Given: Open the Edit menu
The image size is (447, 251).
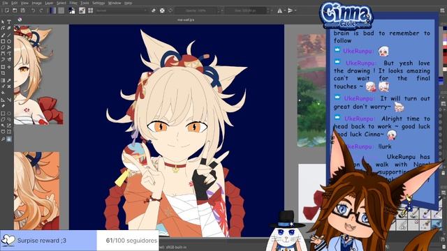Looking at the screenshot, I should (14, 3).
